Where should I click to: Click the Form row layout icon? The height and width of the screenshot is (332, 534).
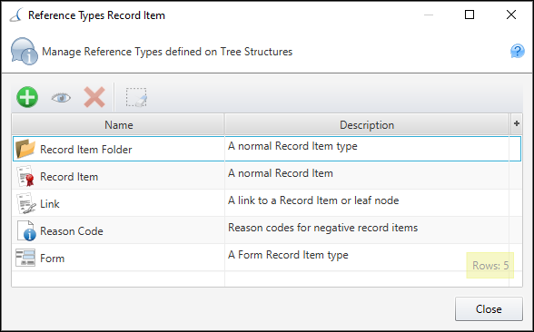point(25,258)
